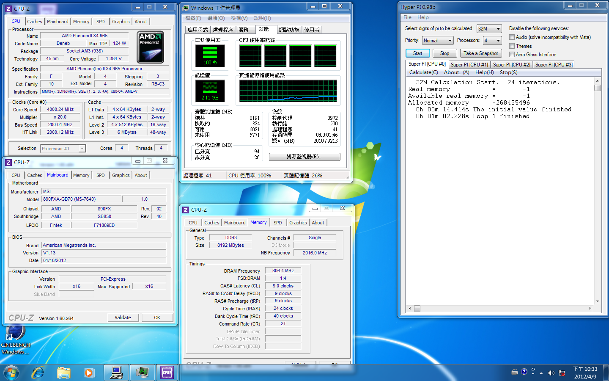
Task: Open Hyper PI Help menu
Action: click(423, 17)
